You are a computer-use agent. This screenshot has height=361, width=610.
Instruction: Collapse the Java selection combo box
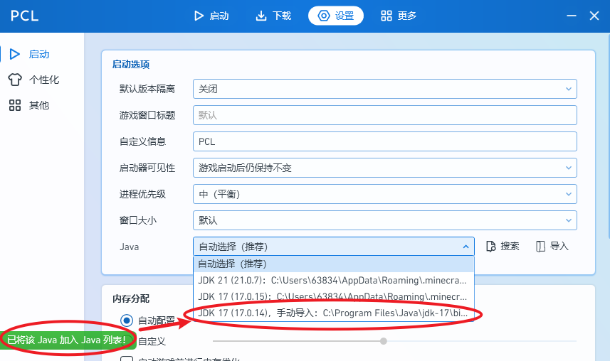[x=334, y=247]
